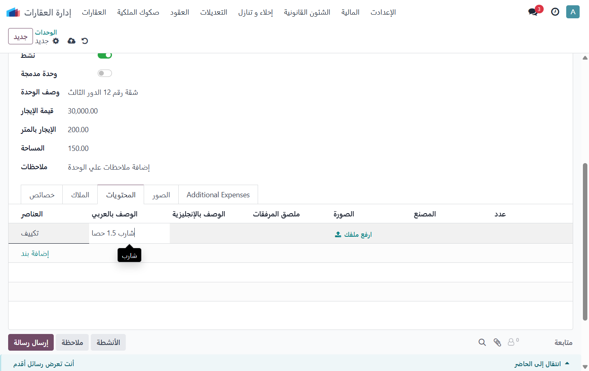
Task: Open the صكوك الملكية menu
Action: (138, 12)
